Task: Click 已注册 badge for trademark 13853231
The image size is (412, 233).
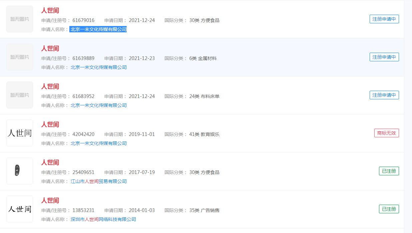Action: coord(389,209)
